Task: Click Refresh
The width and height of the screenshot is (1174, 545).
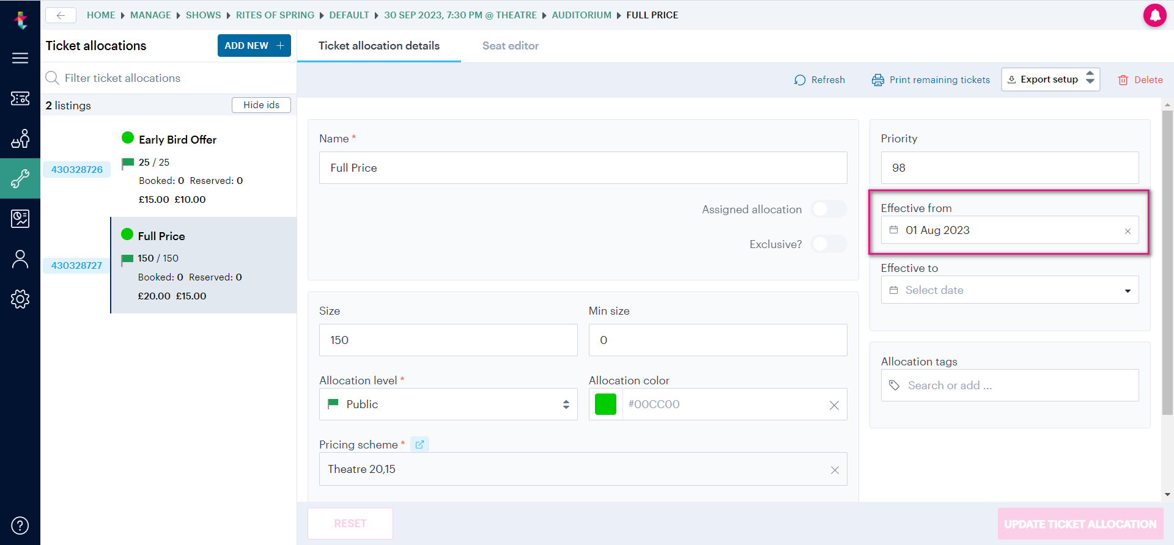Action: pyautogui.click(x=819, y=80)
